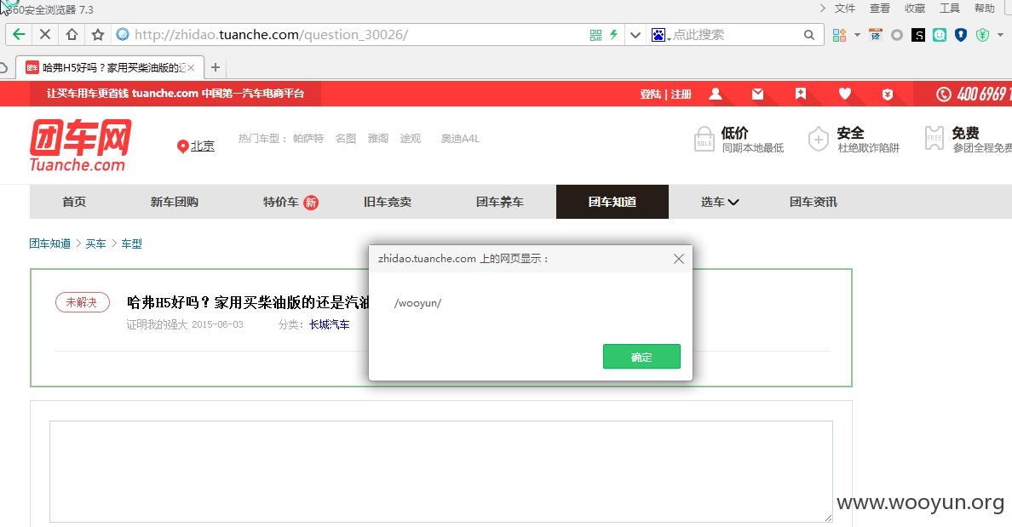1012x527 pixels.
Task: Click hot model 奥迪A4L
Action: click(x=460, y=139)
